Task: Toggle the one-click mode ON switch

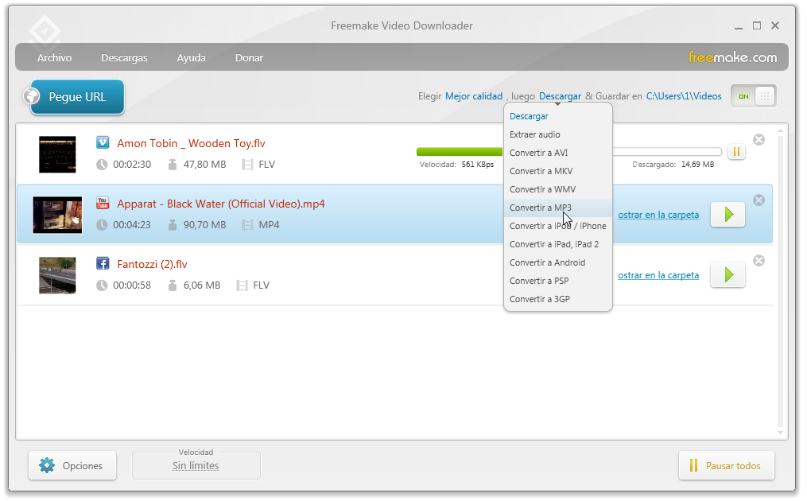Action: click(x=754, y=96)
